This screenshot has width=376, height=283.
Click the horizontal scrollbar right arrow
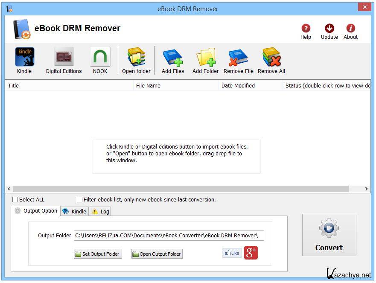click(x=366, y=189)
